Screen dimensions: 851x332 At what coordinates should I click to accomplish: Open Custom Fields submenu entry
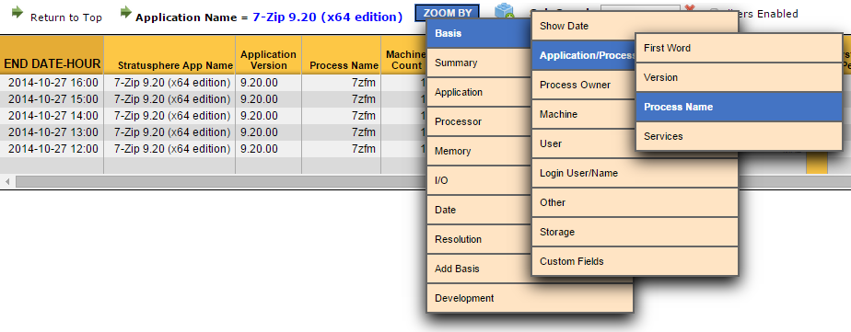pos(635,261)
